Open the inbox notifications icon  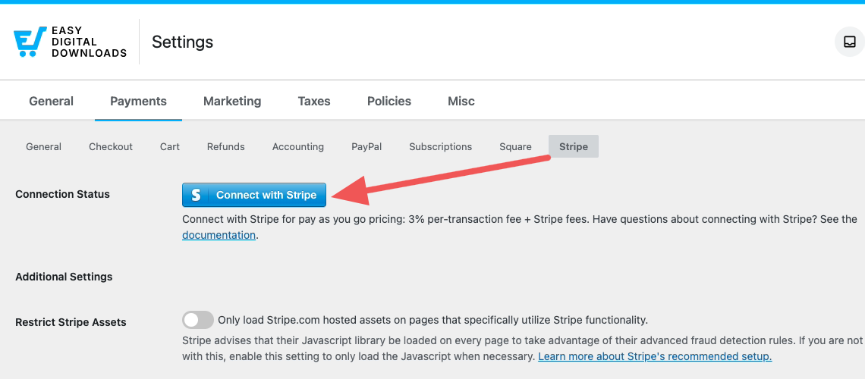pyautogui.click(x=850, y=42)
